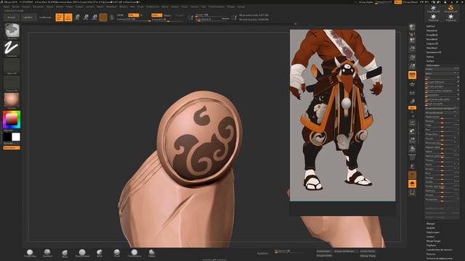Select the black main color swatch
The image size is (465, 261).
[7, 137]
